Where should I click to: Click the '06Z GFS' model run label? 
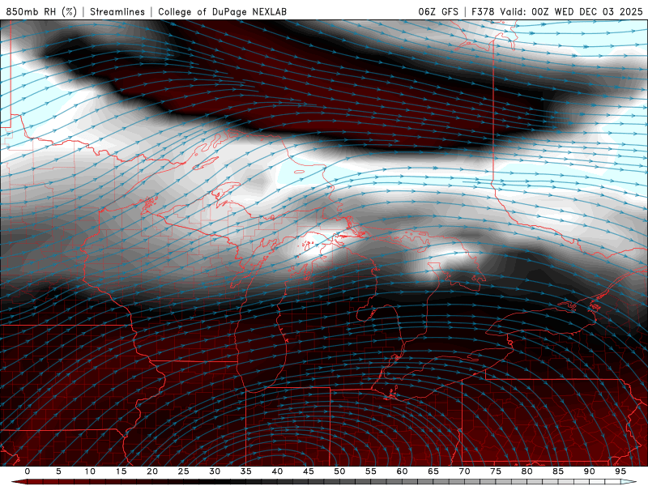[438, 12]
